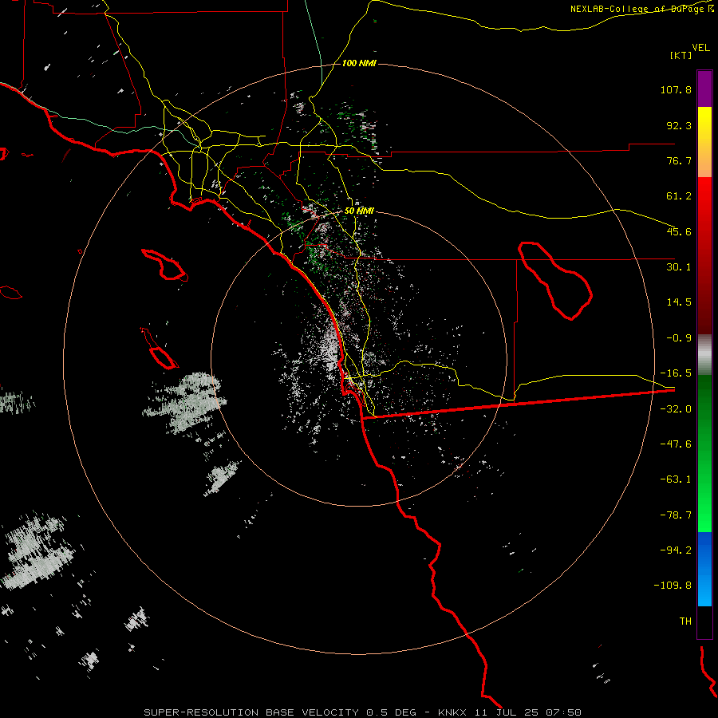
Task: Select the -16.5 scale value
Action: click(x=676, y=373)
